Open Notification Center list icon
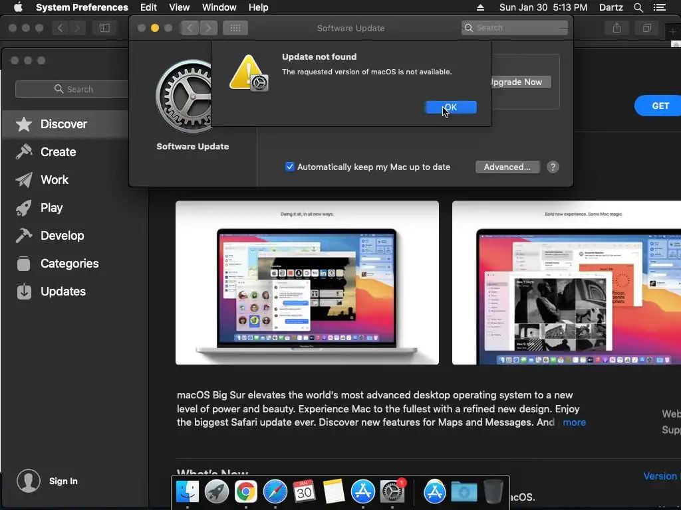This screenshot has width=681, height=510. pyautogui.click(x=660, y=7)
